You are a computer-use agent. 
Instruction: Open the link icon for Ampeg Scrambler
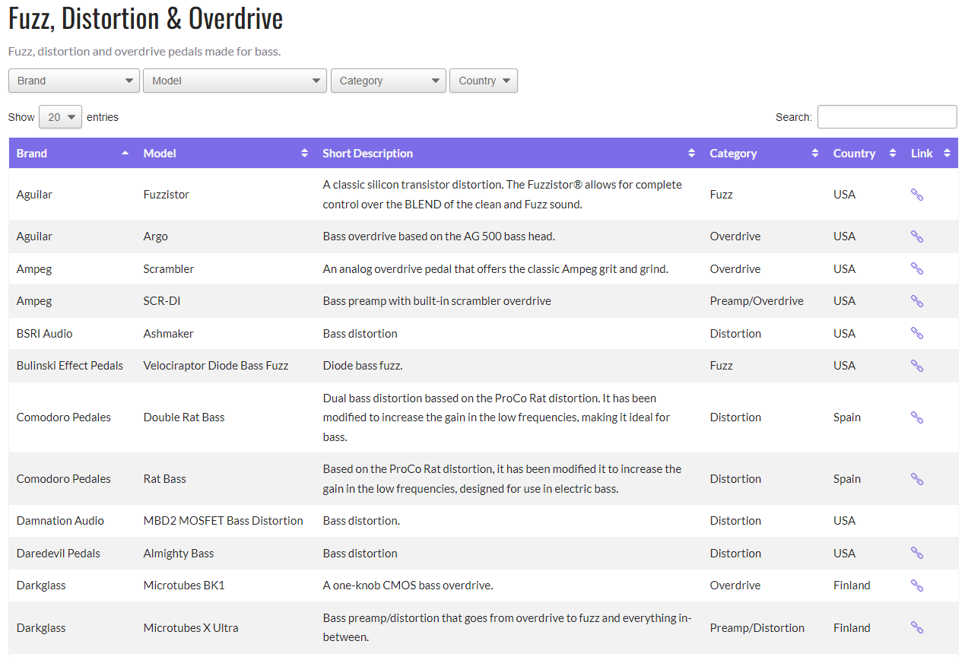[x=916, y=269]
